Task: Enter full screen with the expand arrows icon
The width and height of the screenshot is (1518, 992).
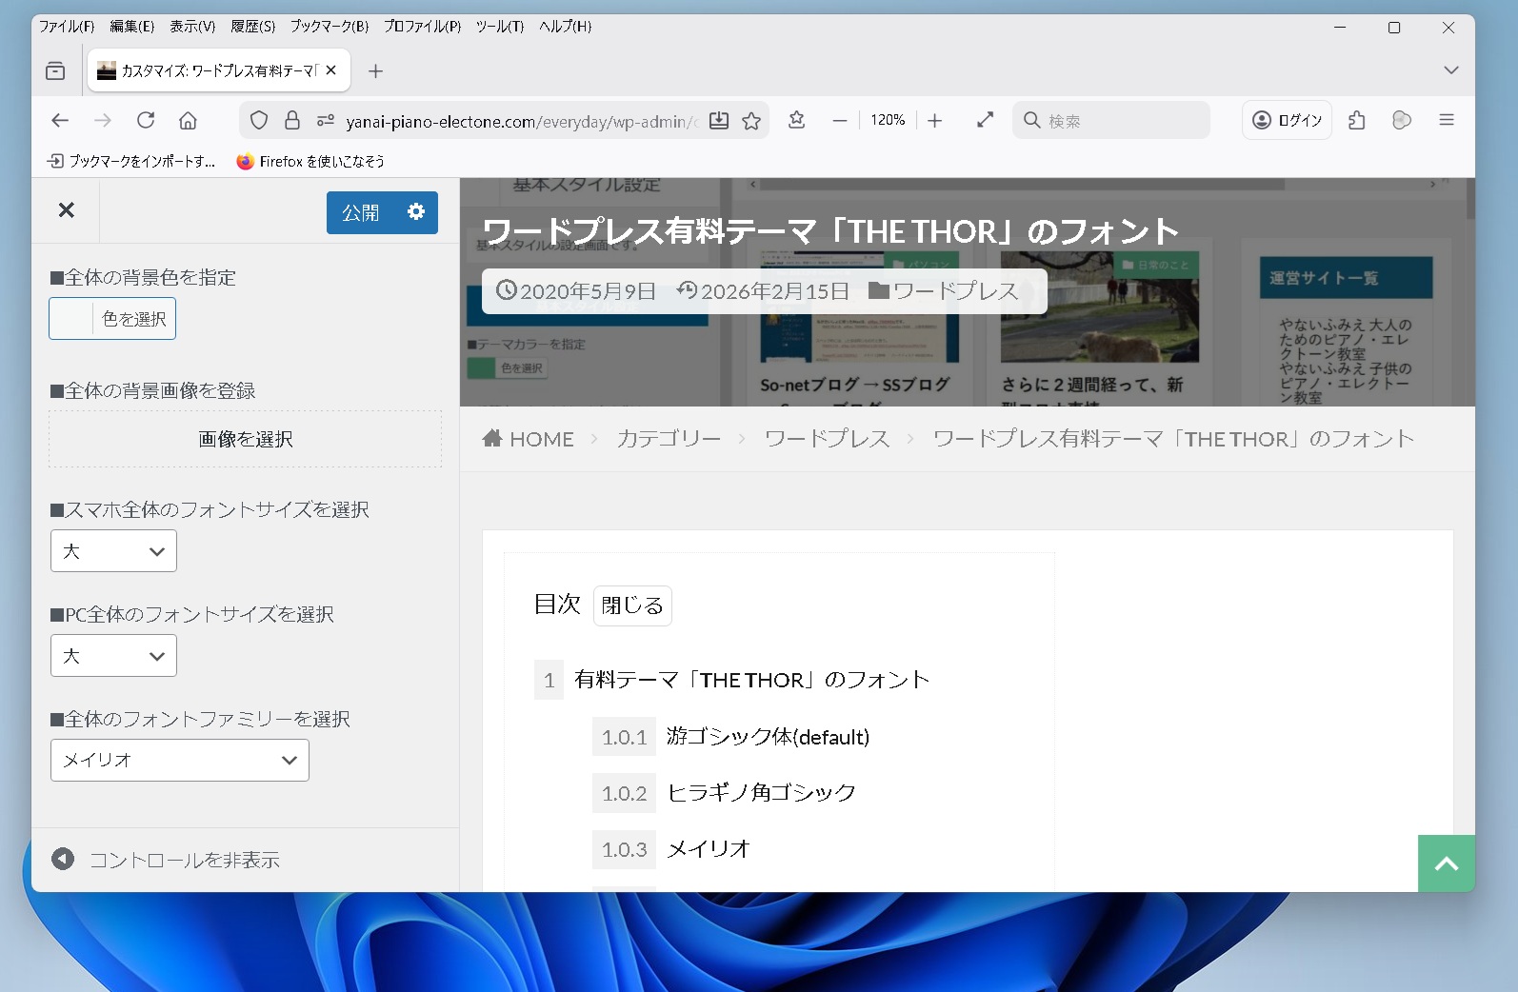Action: click(985, 121)
